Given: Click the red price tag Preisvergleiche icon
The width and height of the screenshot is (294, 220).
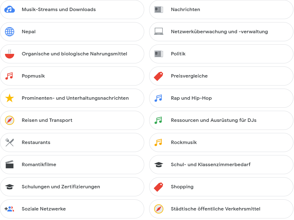Looking at the screenshot, I should tap(159, 76).
